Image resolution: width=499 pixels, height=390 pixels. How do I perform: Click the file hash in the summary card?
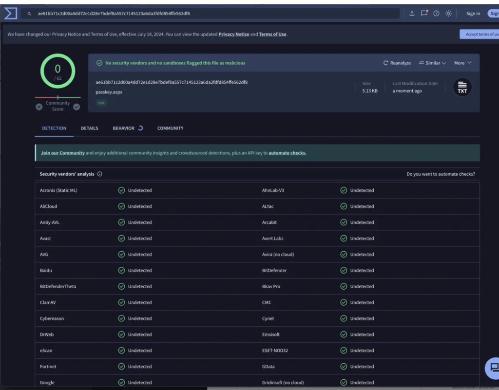[172, 82]
